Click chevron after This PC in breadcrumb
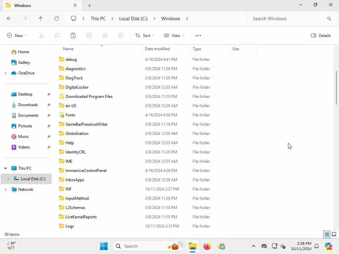 point(112,19)
